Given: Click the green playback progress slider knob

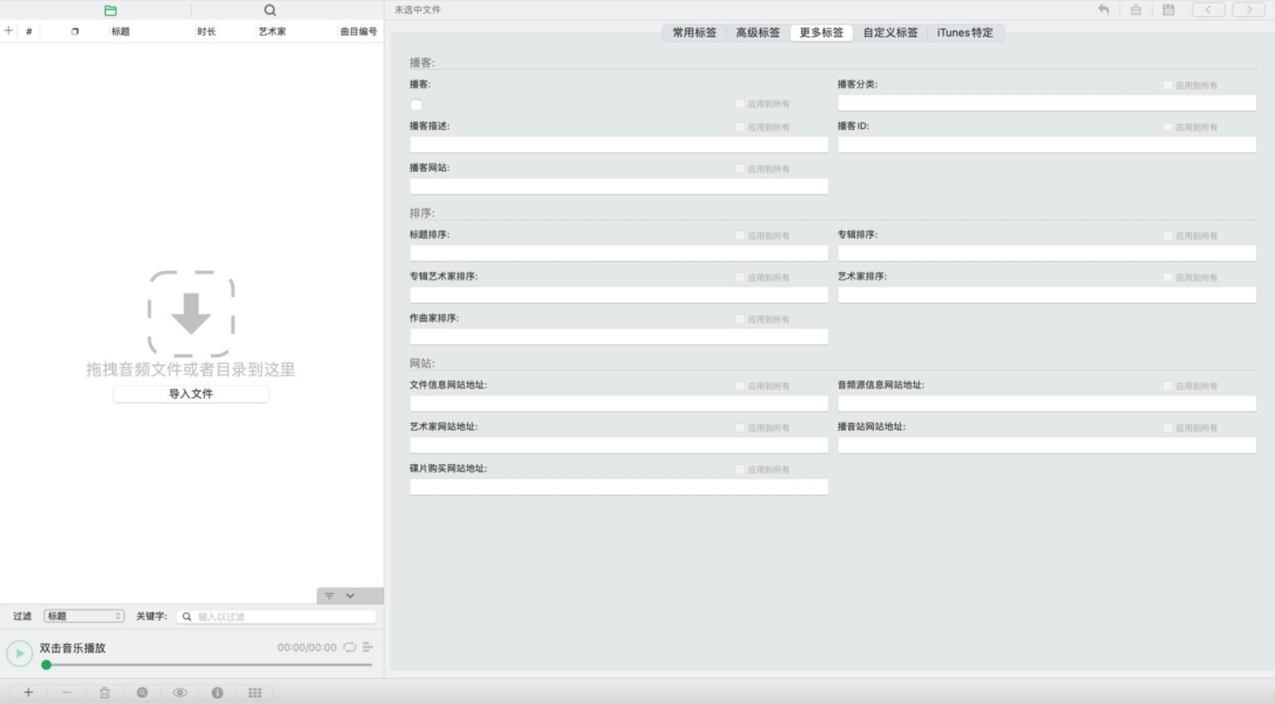Looking at the screenshot, I should [46, 665].
